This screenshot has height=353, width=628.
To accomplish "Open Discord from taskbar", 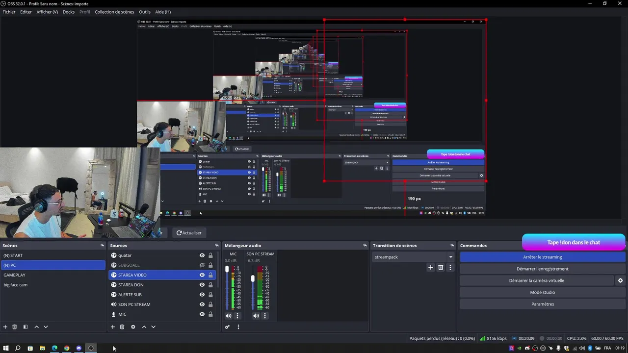I will coord(78,348).
